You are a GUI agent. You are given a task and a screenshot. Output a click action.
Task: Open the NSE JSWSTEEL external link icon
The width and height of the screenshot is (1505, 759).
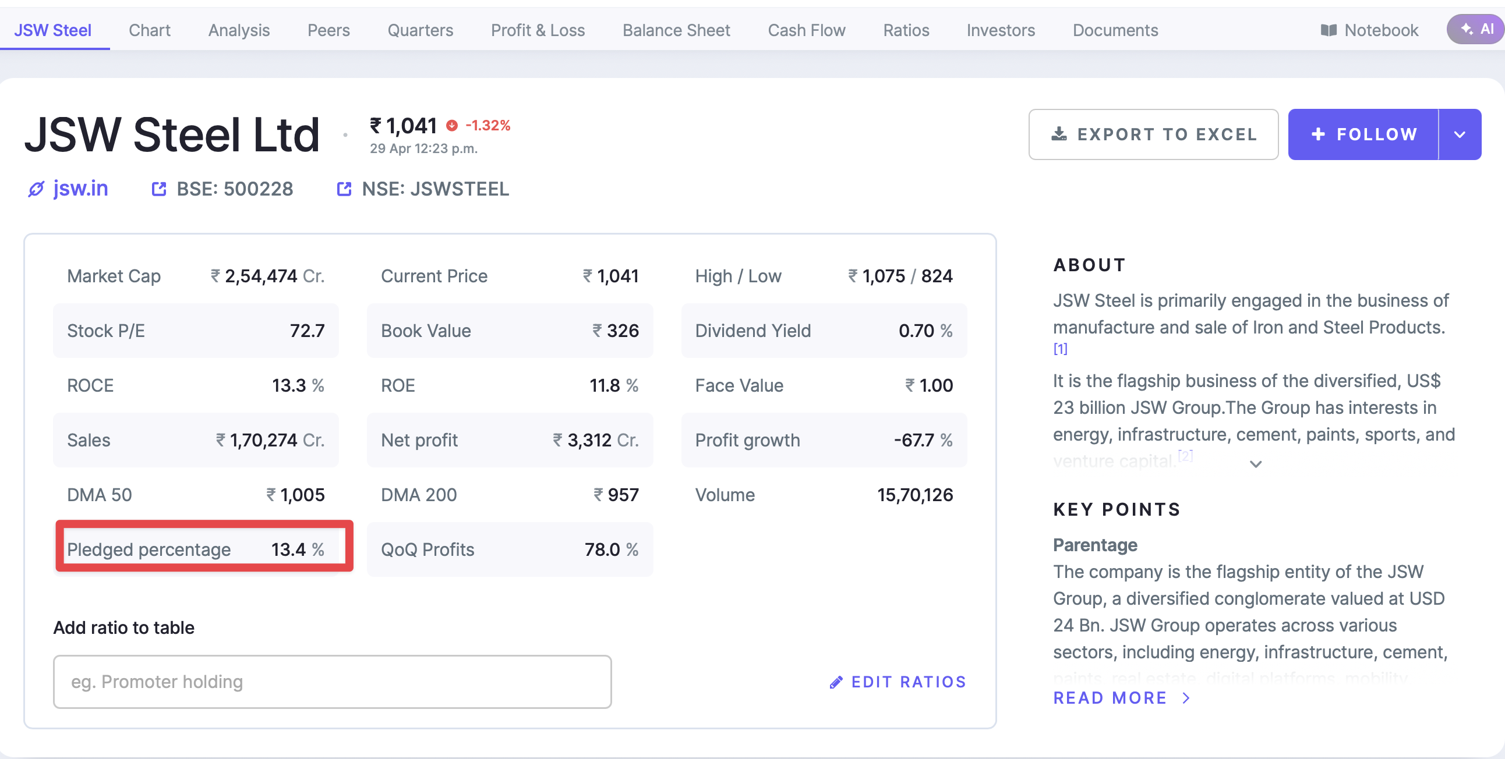pyautogui.click(x=344, y=189)
